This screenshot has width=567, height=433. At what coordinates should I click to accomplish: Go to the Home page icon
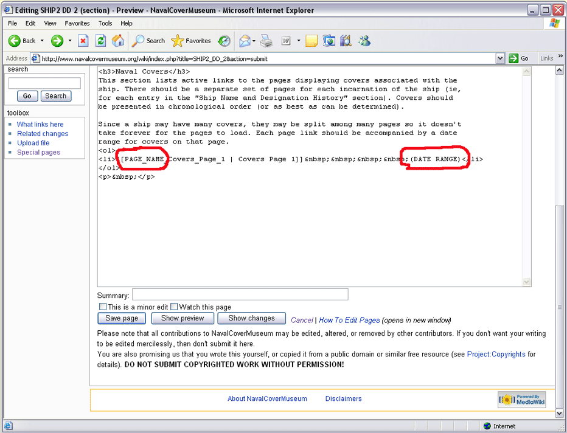118,41
